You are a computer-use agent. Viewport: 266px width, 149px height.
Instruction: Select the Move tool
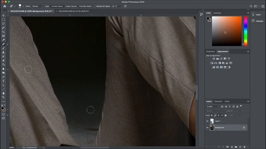(x=3, y=16)
